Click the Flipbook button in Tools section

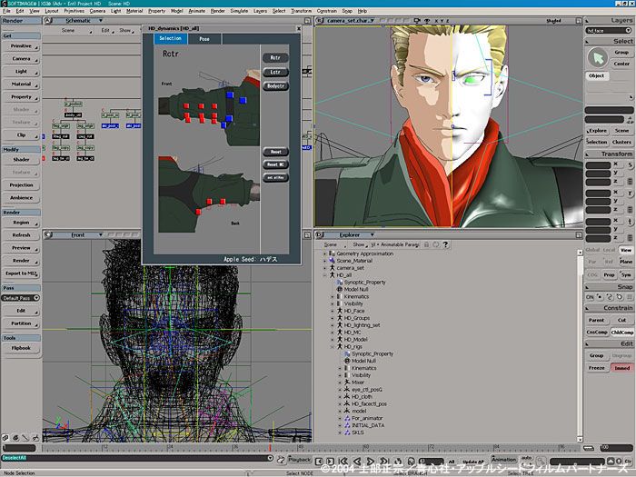21,348
